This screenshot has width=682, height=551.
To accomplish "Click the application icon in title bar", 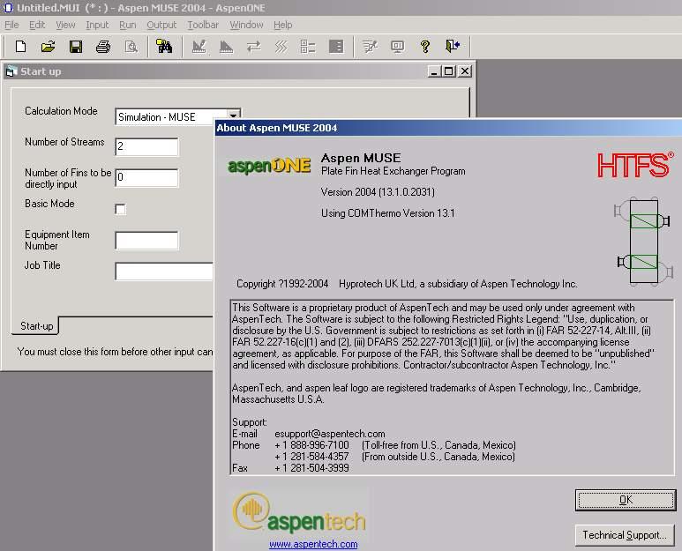I will click(x=8, y=8).
